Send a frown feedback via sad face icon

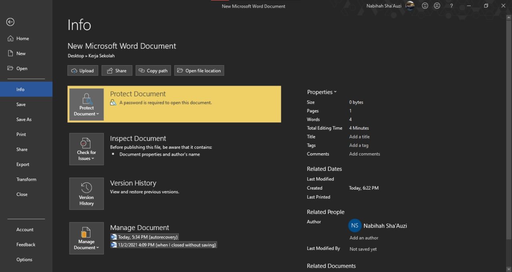[437, 6]
